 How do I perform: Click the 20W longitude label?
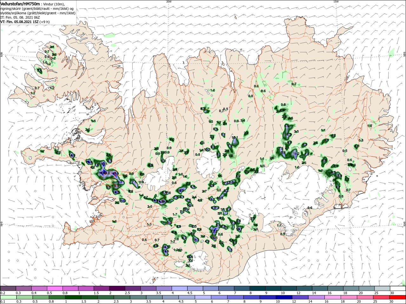(x=169, y=2)
